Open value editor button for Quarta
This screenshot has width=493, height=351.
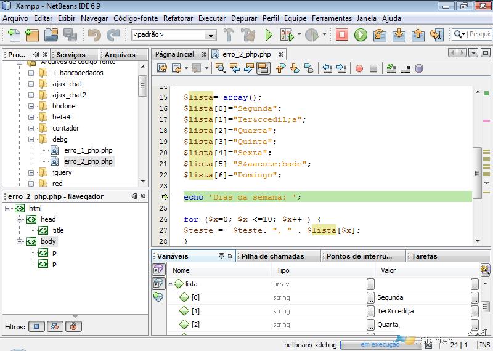(x=475, y=325)
